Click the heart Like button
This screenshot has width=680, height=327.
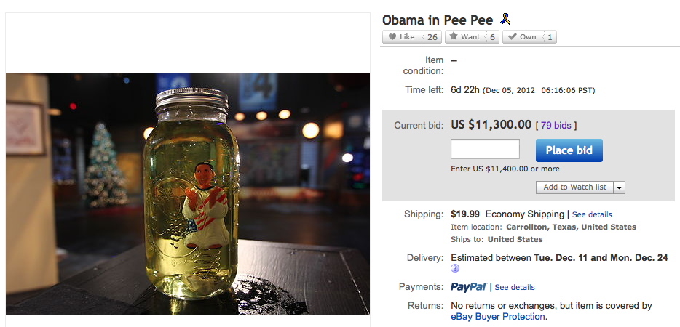pyautogui.click(x=401, y=37)
